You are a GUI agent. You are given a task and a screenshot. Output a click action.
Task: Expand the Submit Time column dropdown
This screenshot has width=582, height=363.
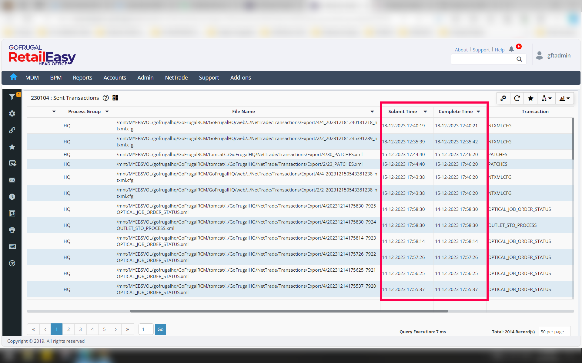coord(425,112)
